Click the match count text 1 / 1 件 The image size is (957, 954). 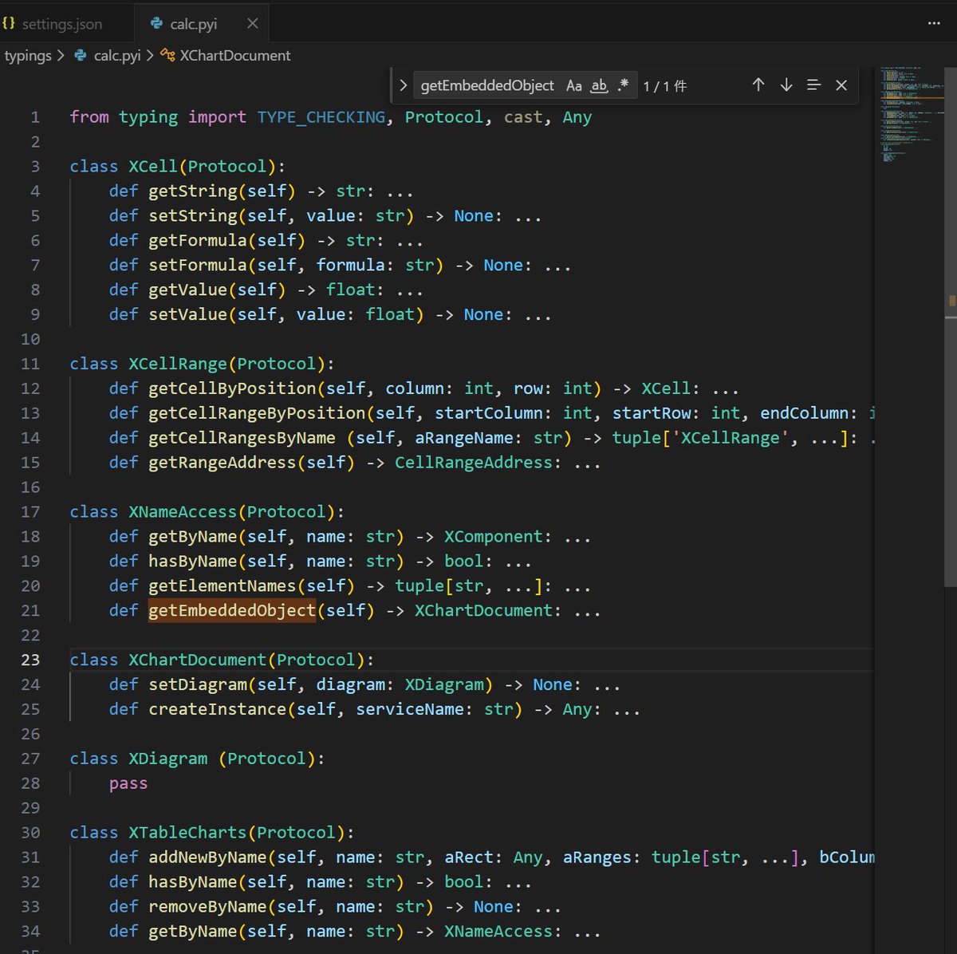tap(665, 85)
